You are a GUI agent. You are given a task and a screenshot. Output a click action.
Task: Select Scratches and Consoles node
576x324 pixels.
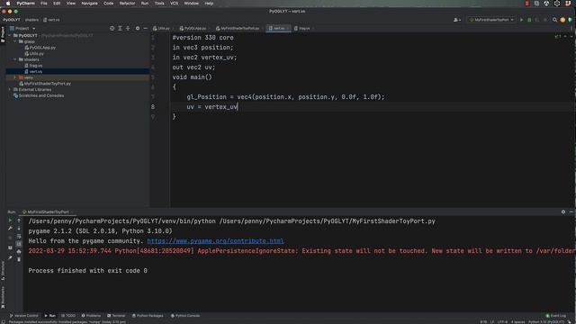(x=39, y=95)
